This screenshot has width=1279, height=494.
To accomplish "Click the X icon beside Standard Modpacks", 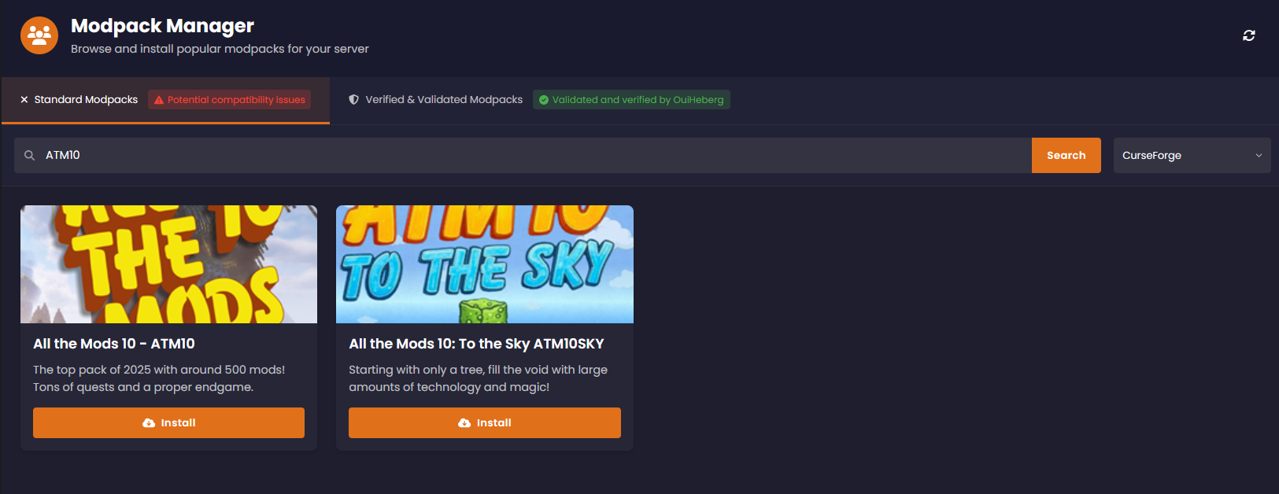I will (24, 100).
